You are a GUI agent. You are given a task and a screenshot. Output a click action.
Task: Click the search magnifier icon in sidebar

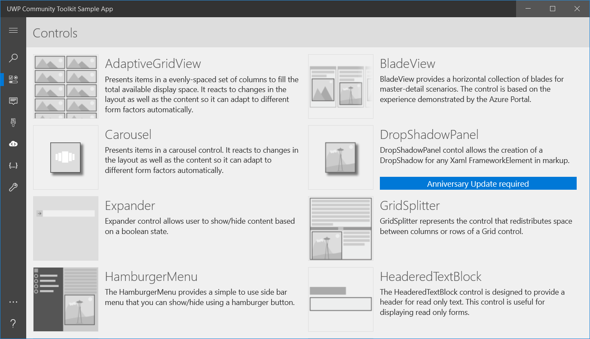pyautogui.click(x=13, y=58)
